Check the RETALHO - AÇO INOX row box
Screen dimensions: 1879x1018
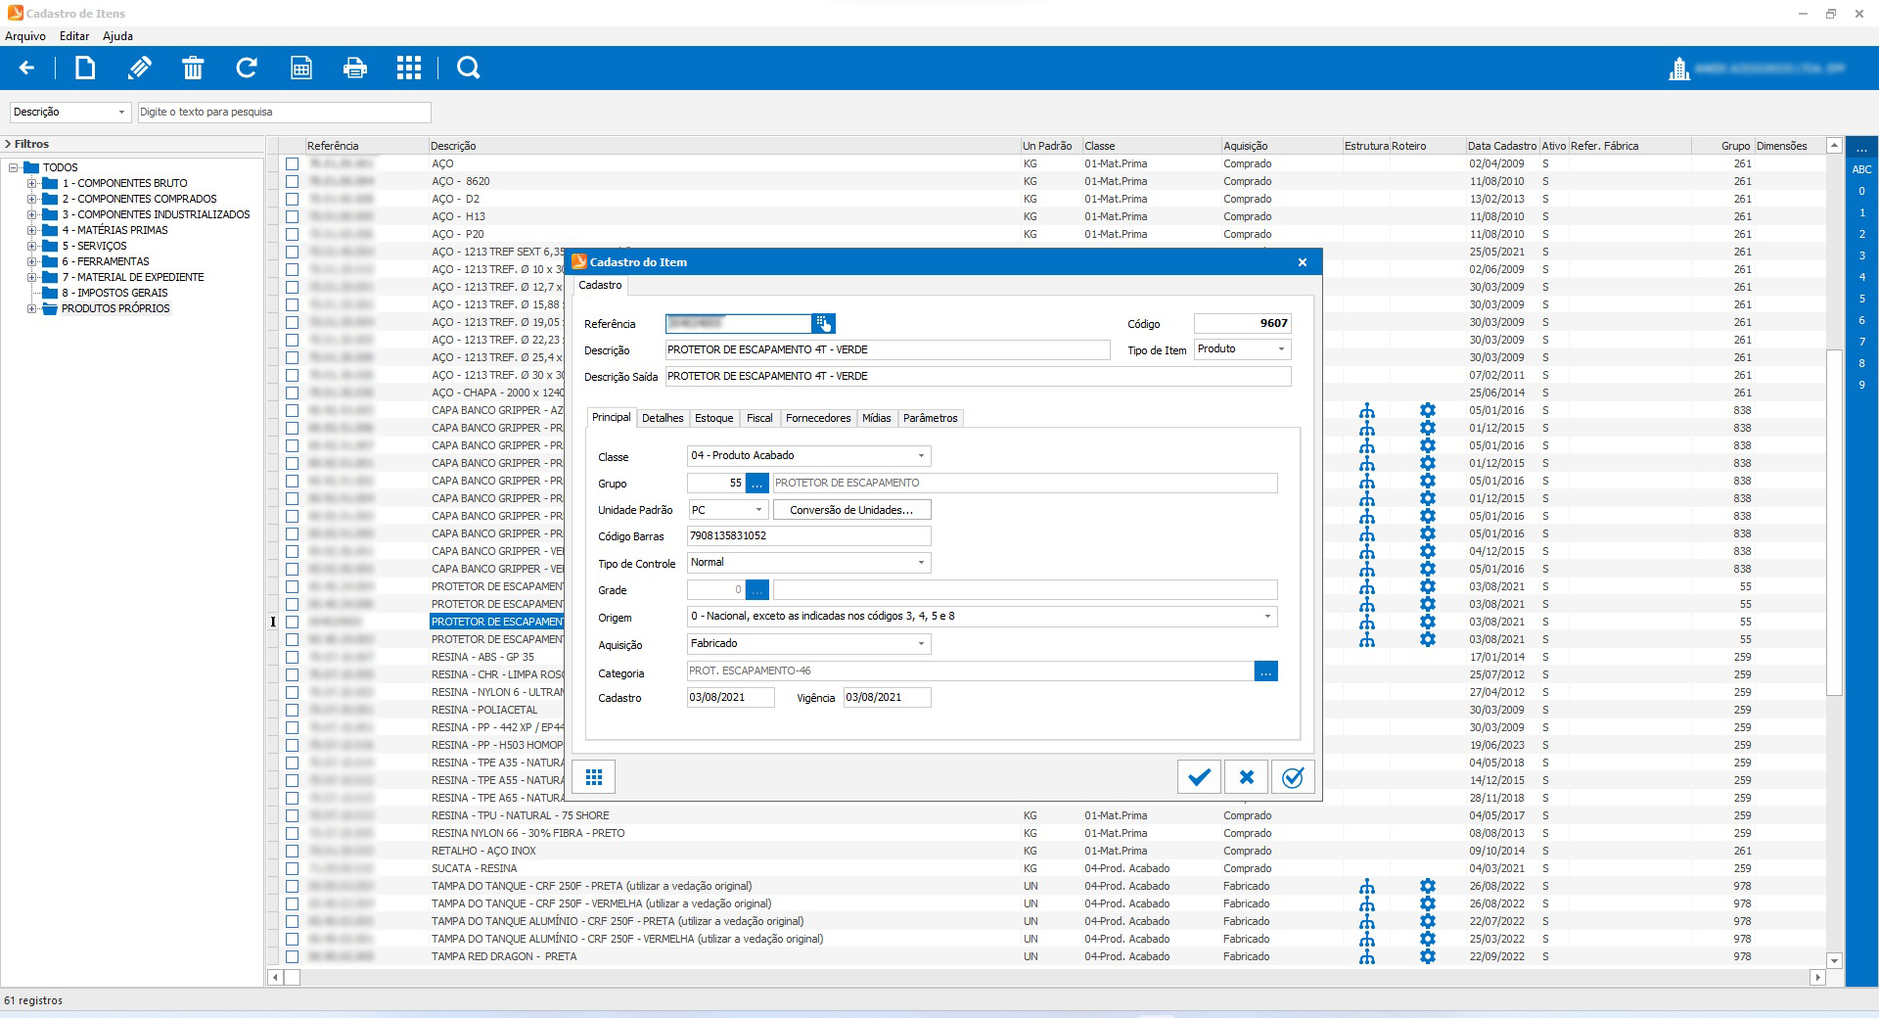pyautogui.click(x=292, y=851)
